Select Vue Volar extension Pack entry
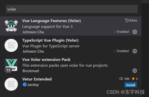The width and height of the screenshot is (149, 97). [71, 65]
